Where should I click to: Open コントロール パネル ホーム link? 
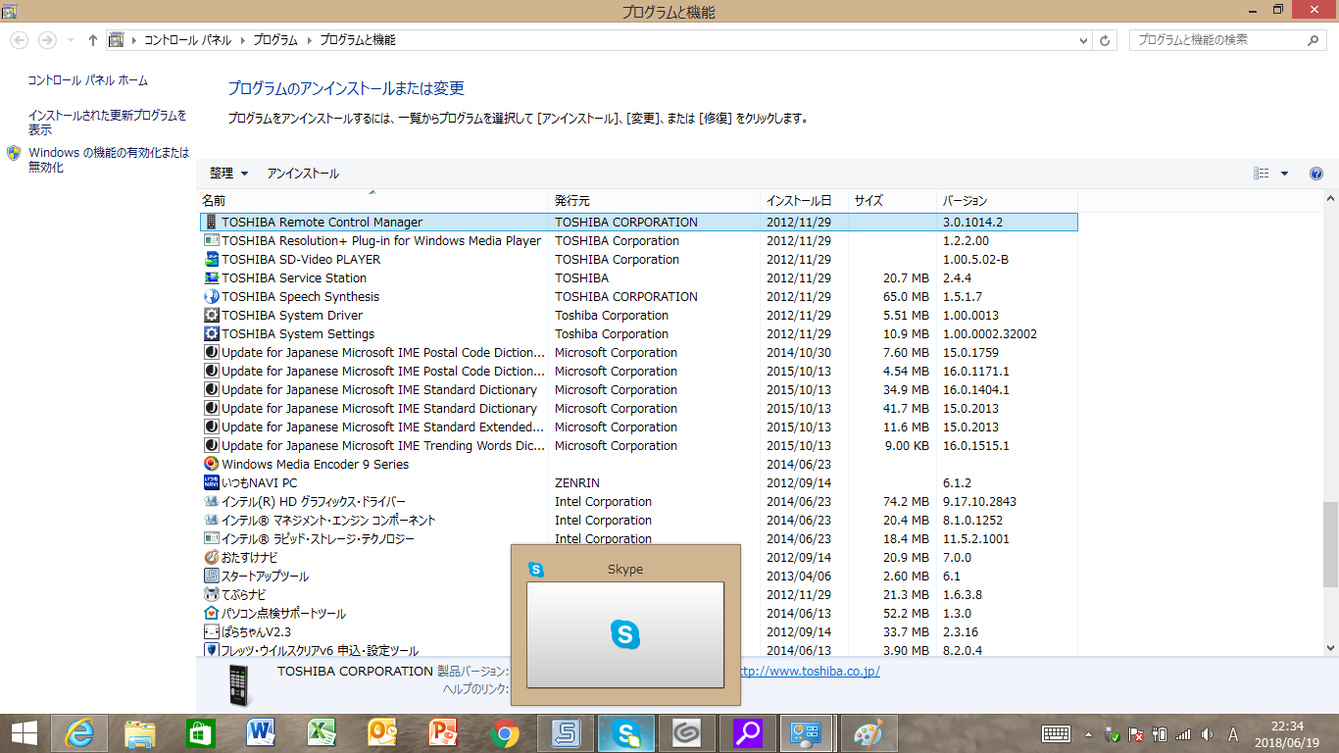[x=88, y=80]
